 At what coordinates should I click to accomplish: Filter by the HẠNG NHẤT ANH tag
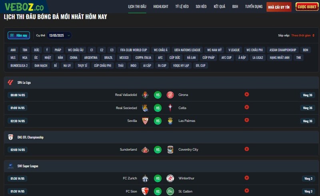(x=280, y=58)
